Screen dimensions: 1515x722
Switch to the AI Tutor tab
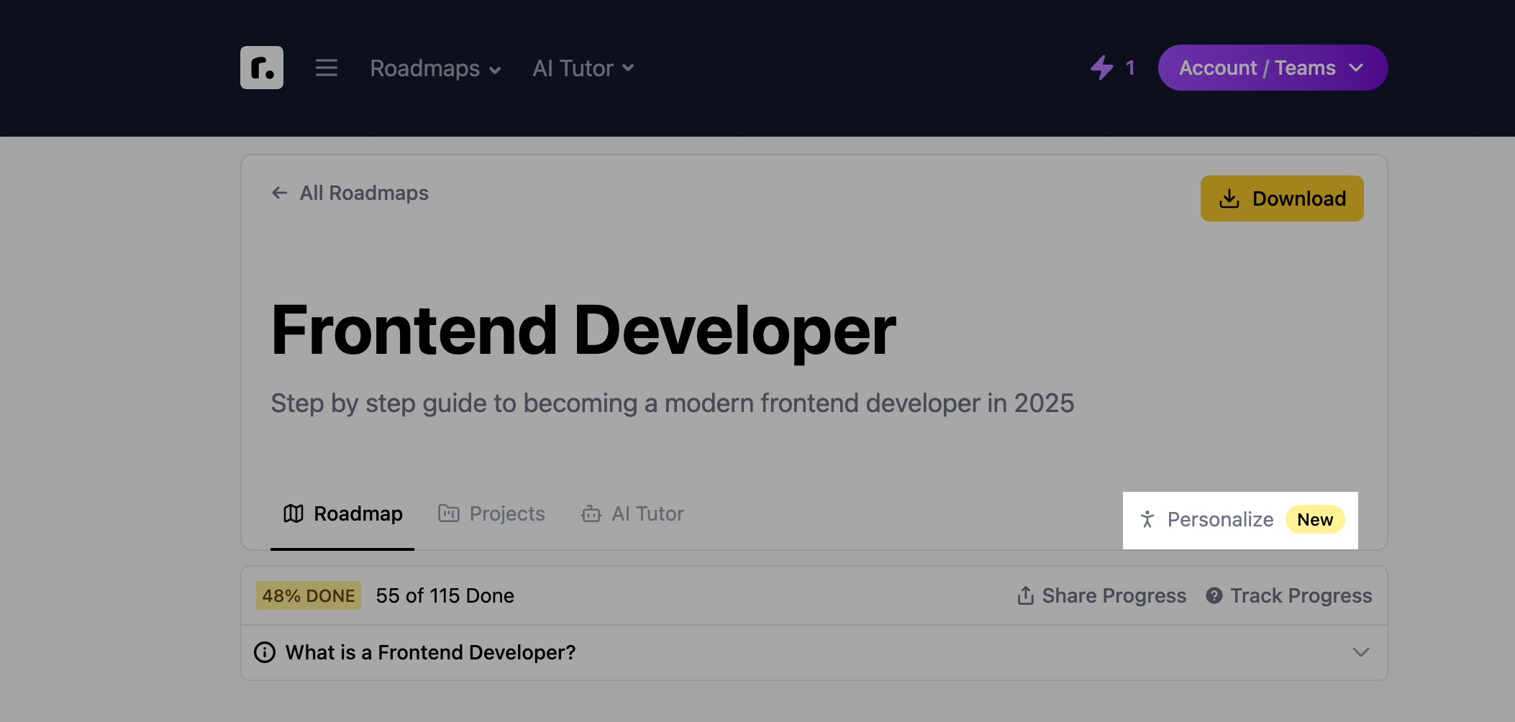point(632,513)
